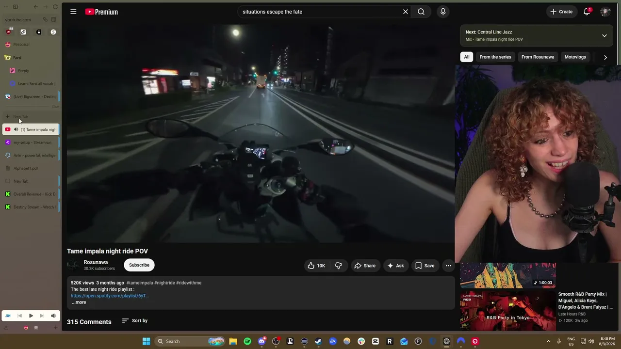
Task: Open the YouTube guide hamburger menu
Action: (73, 12)
